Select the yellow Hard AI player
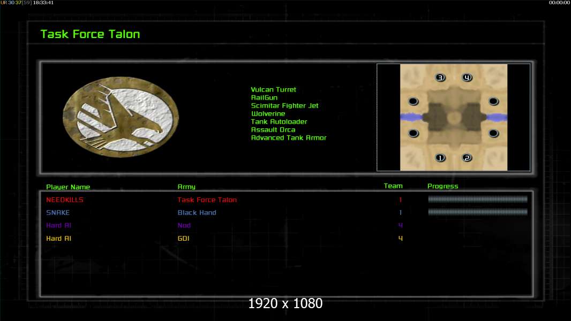The image size is (571, 321). point(58,238)
